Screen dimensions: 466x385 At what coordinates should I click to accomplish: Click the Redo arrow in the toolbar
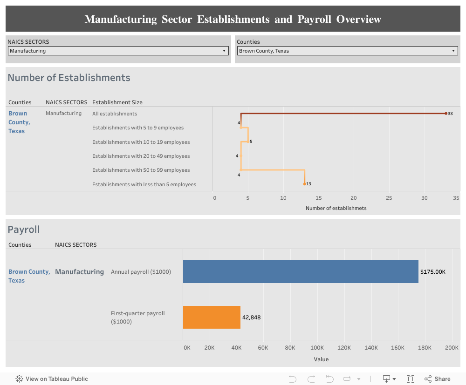coord(311,378)
